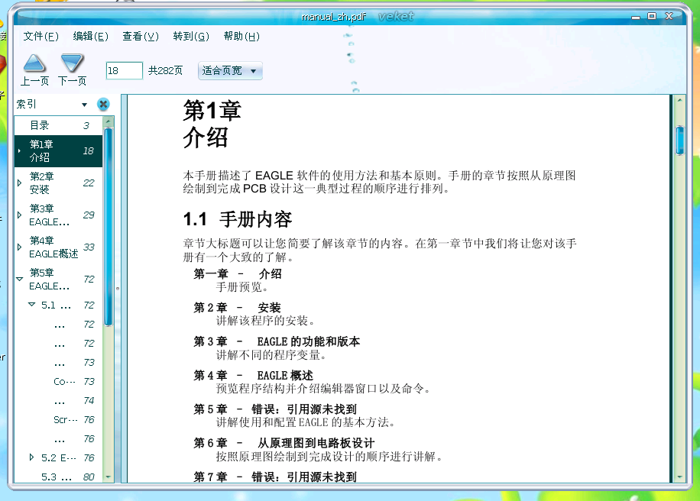Screen dimensions: 700x501
Task: Collapse the 5.1 subsection node
Action: point(31,305)
